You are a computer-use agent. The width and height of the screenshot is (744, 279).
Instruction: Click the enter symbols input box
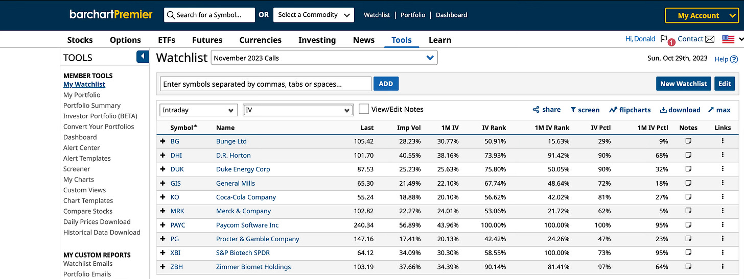(x=266, y=84)
